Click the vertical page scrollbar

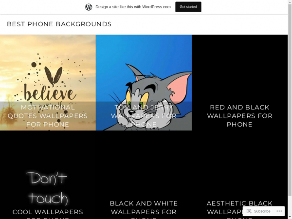pyautogui.click(x=290, y=101)
